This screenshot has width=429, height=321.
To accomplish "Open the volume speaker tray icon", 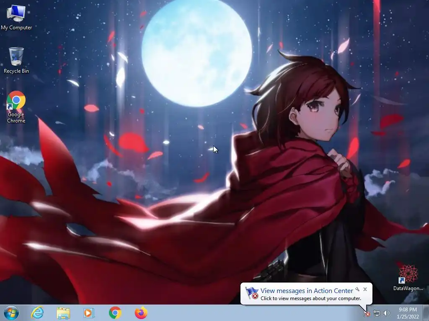I will pos(387,313).
